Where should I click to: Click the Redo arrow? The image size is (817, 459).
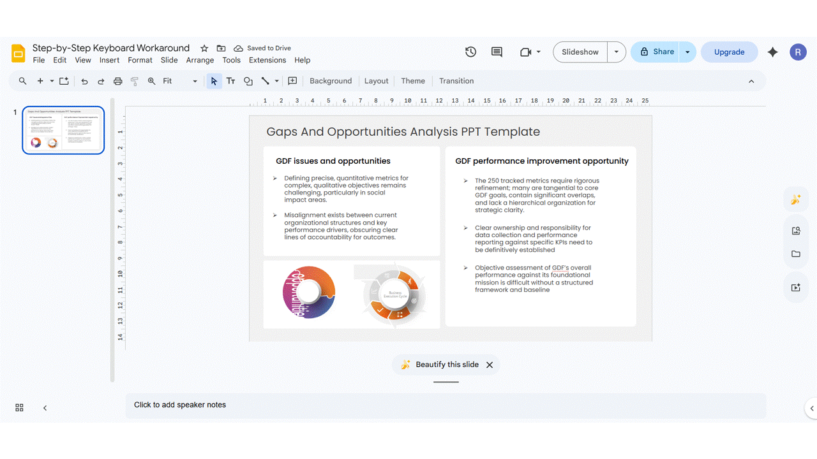(x=101, y=81)
